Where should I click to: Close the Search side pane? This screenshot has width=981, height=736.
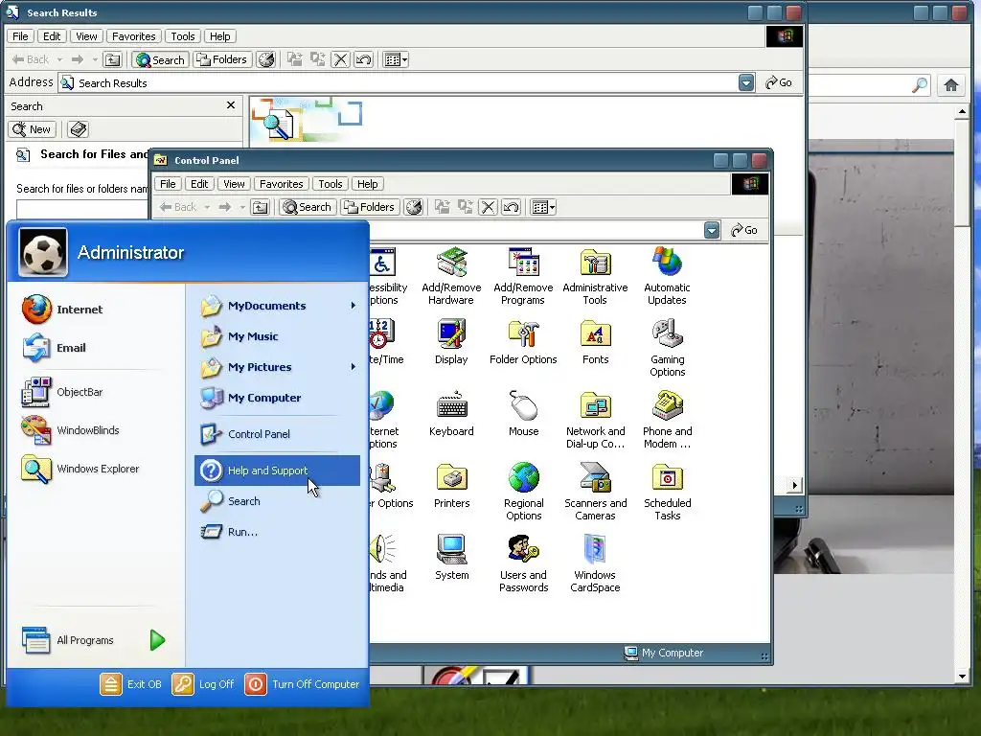(x=231, y=105)
